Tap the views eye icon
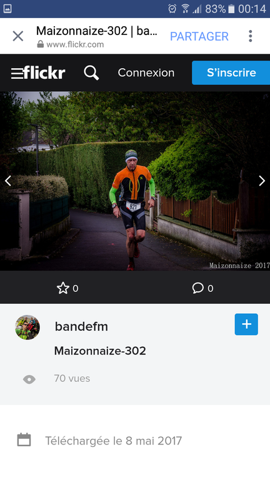Viewport: 270px width, 480px height. coord(29,379)
